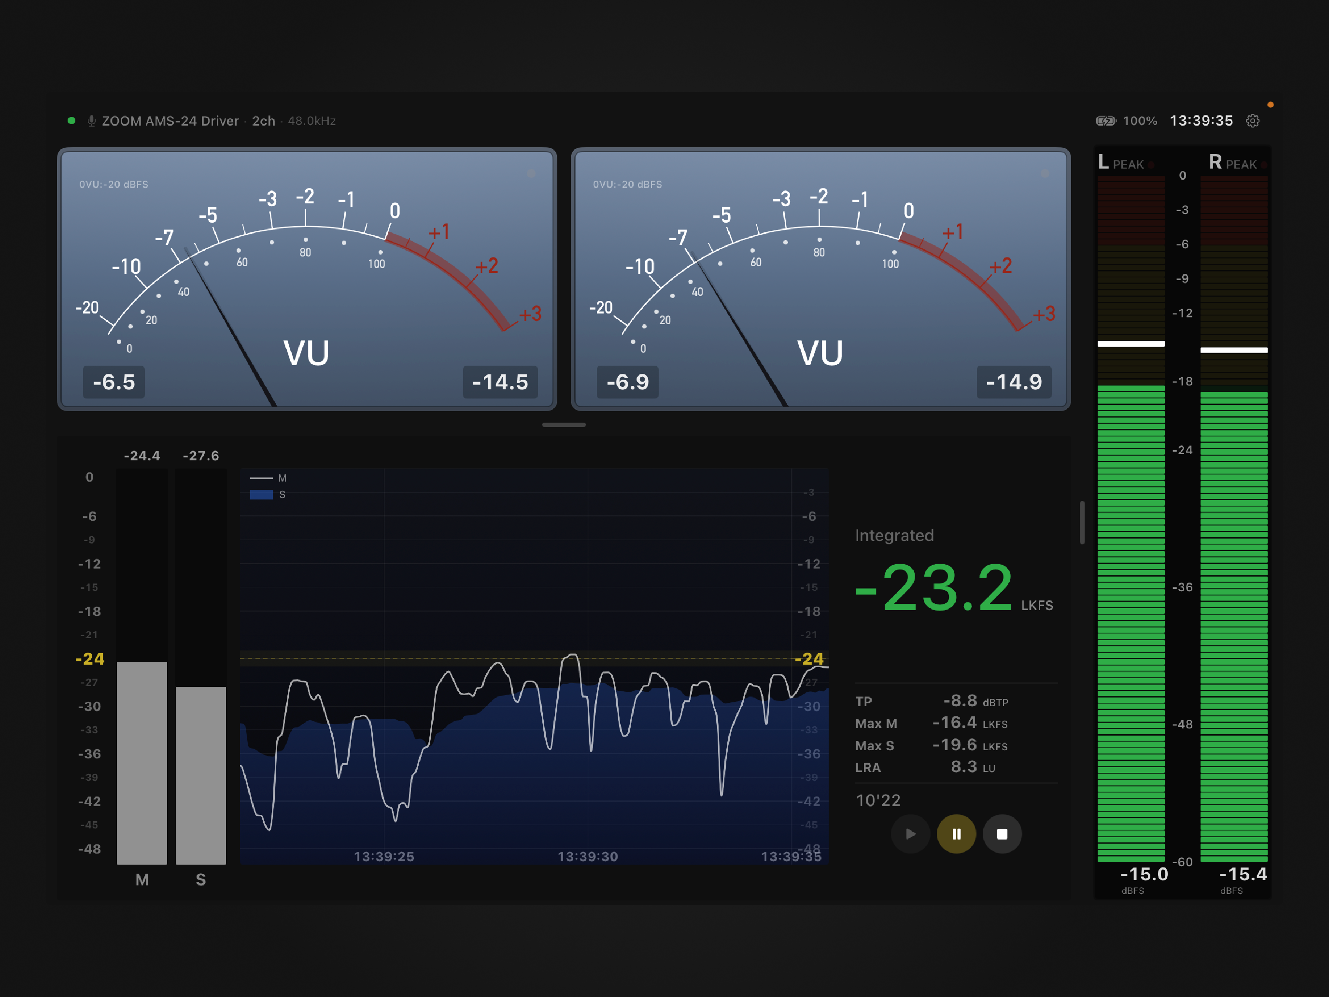
Task: Click left VU meter peak indicator dot
Action: pyautogui.click(x=531, y=173)
